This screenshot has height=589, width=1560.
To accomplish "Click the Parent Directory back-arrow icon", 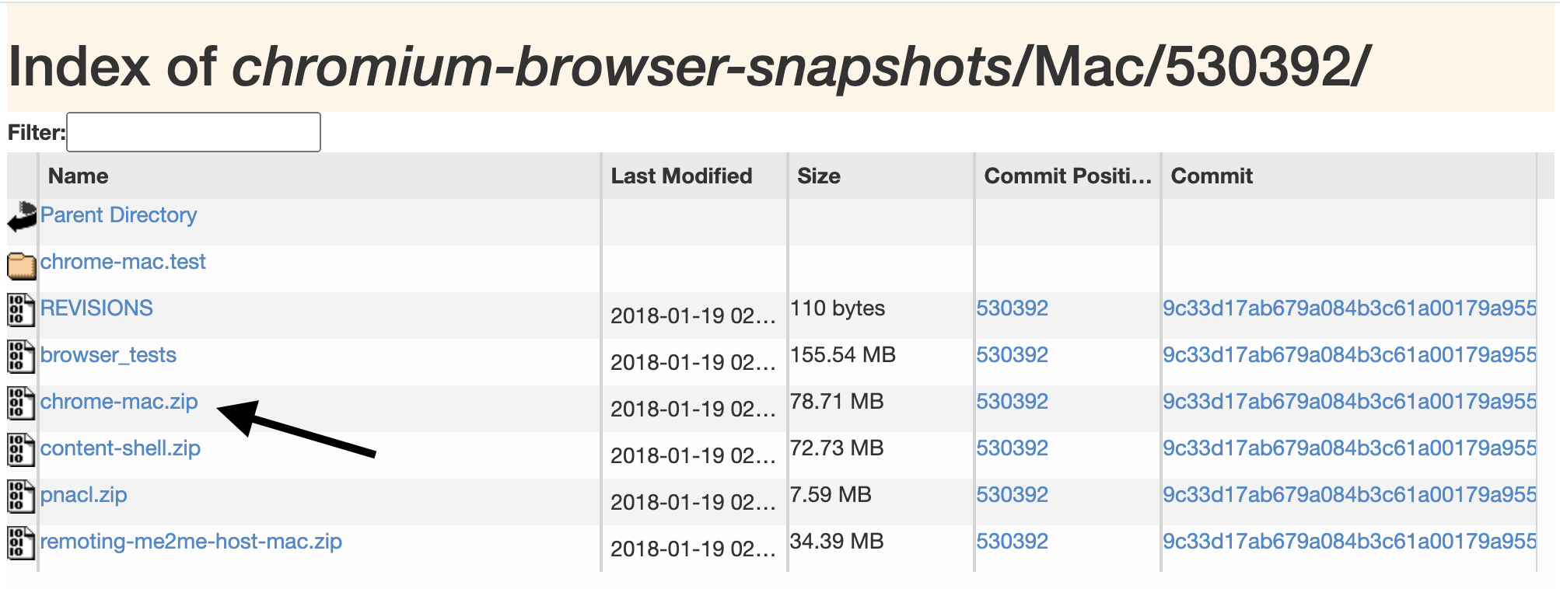I will 22,217.
